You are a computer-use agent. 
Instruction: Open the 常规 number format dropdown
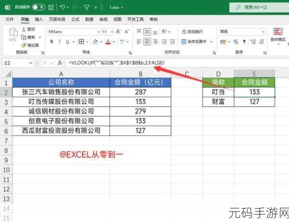click(263, 32)
